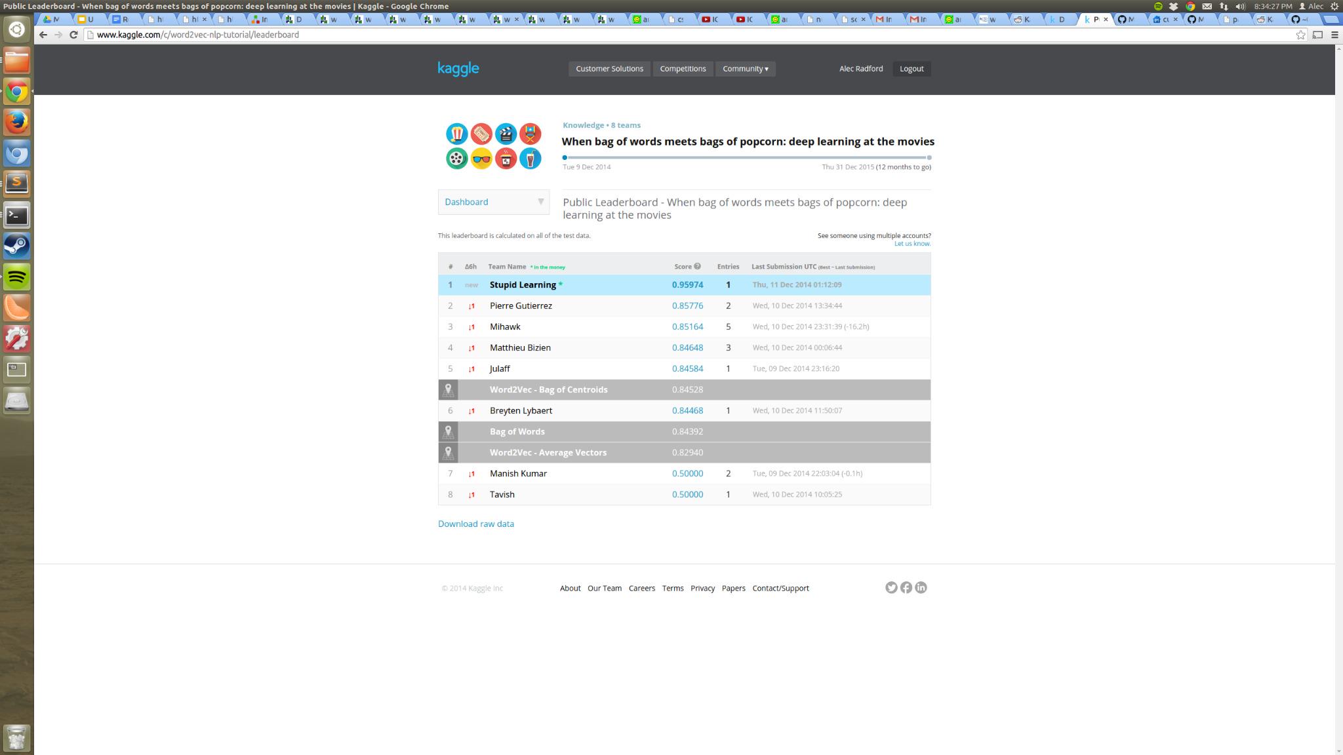Click the Let us know link
Screen dimensions: 1343x755
(912, 244)
